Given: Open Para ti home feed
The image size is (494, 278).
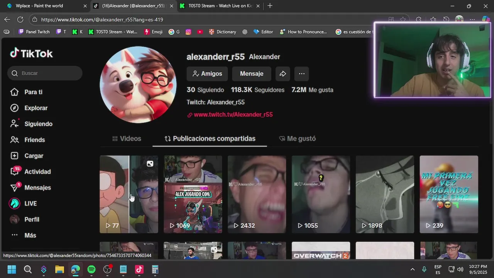Looking at the screenshot, I should (26, 92).
